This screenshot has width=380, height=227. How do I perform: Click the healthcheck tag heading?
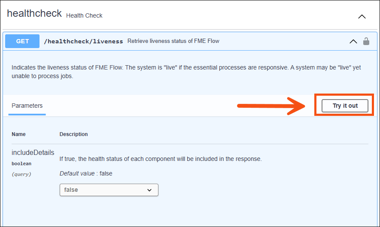34,13
